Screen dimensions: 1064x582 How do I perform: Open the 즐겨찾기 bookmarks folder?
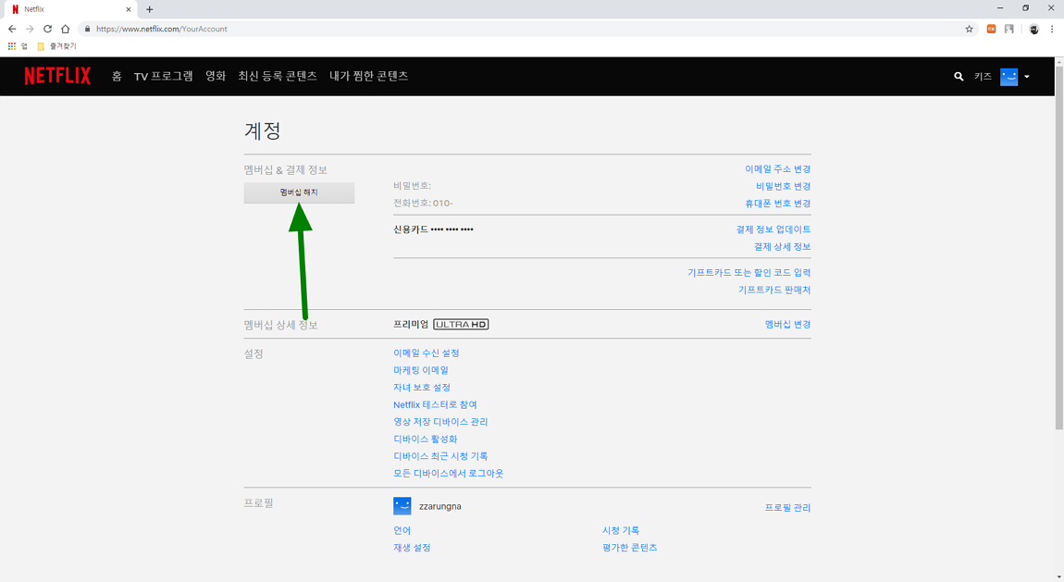57,46
